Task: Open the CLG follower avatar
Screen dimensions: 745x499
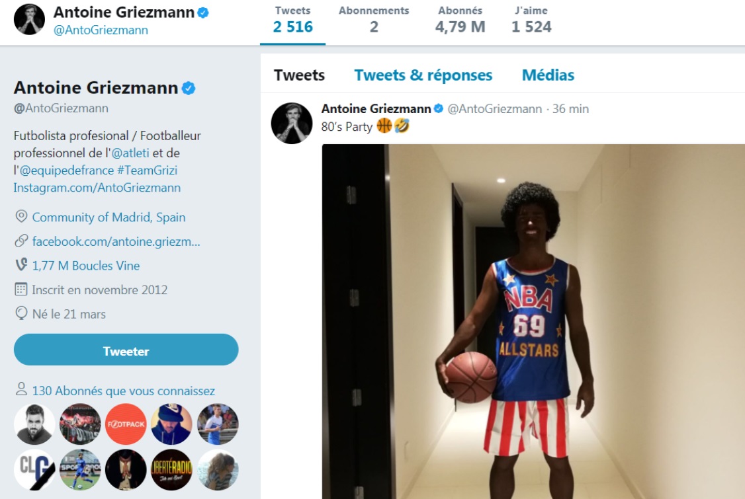Action: click(x=34, y=469)
